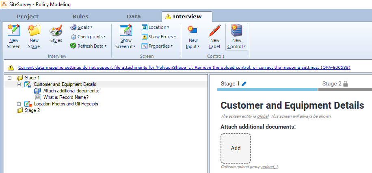
Task: Click the Refresh Data icon
Action: [x=74, y=46]
